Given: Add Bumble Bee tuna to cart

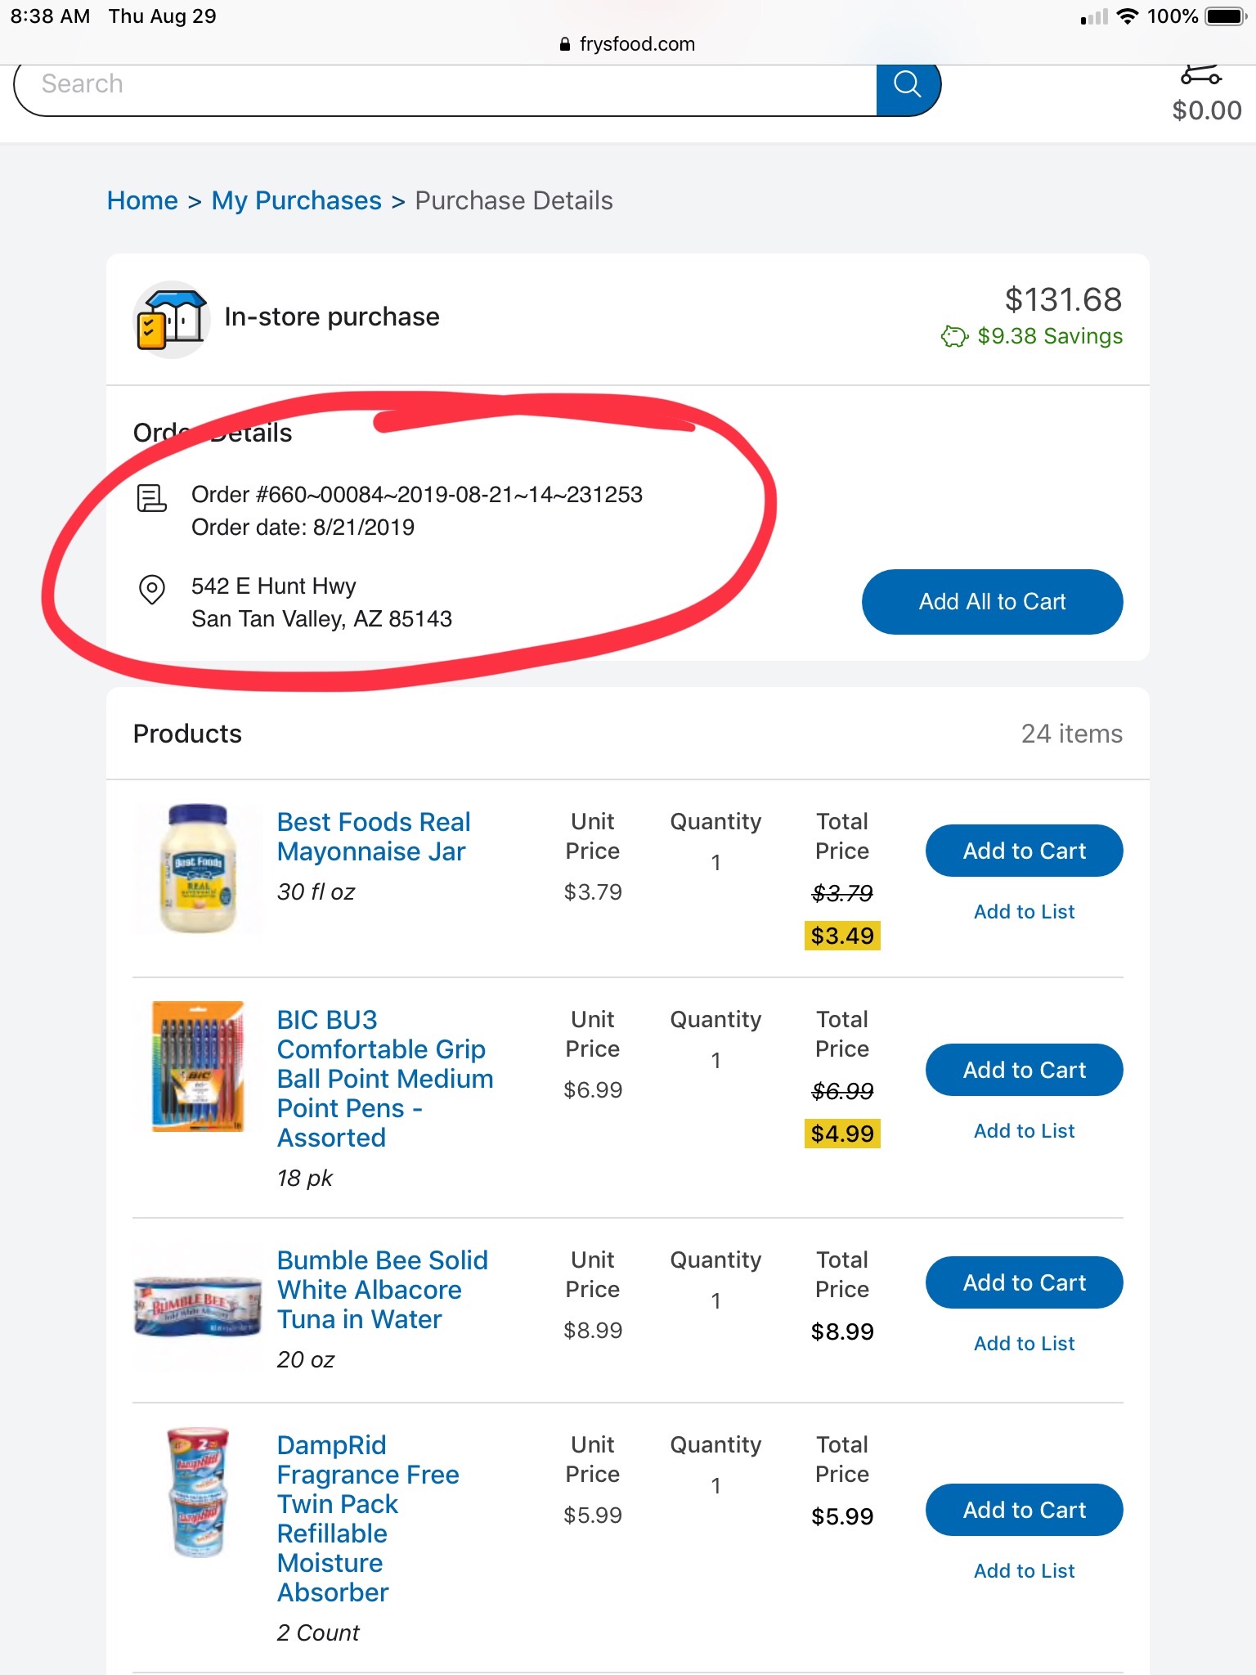Looking at the screenshot, I should click(x=1024, y=1282).
